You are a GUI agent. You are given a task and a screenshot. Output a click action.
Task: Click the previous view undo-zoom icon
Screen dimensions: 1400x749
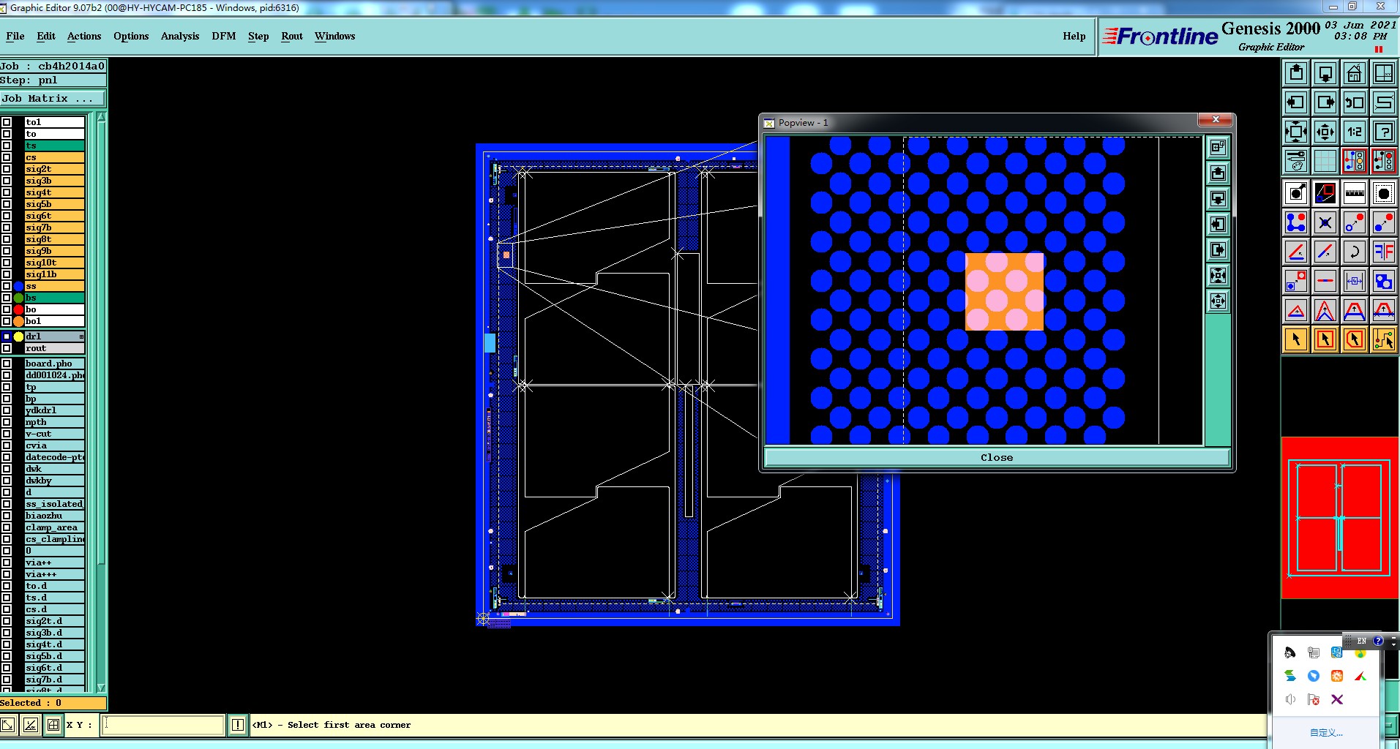tap(1355, 102)
